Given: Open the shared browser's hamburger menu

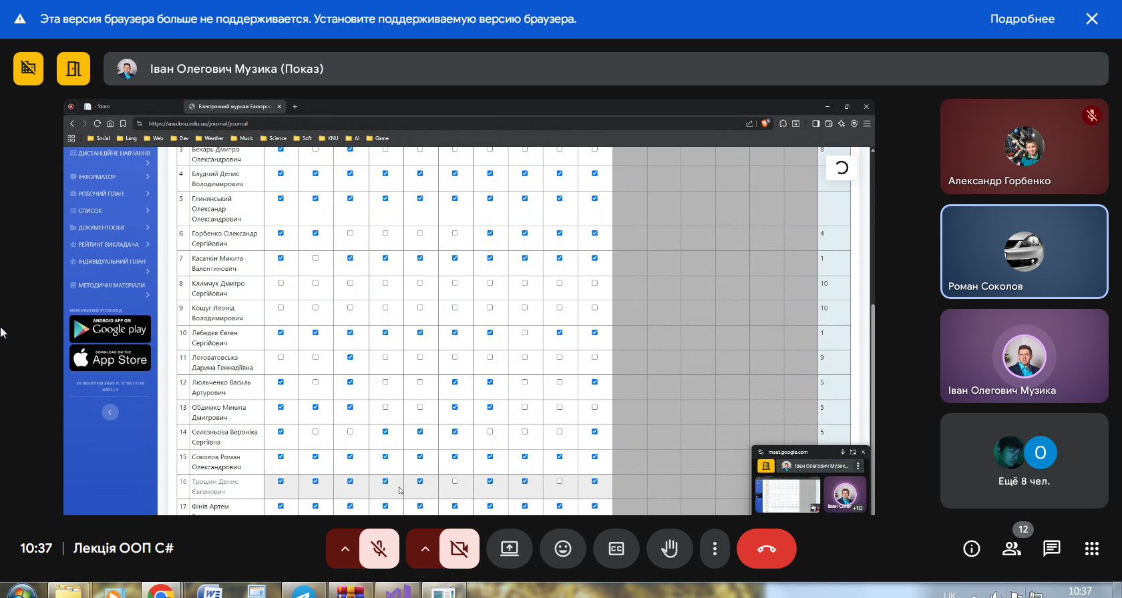Looking at the screenshot, I should (x=867, y=123).
